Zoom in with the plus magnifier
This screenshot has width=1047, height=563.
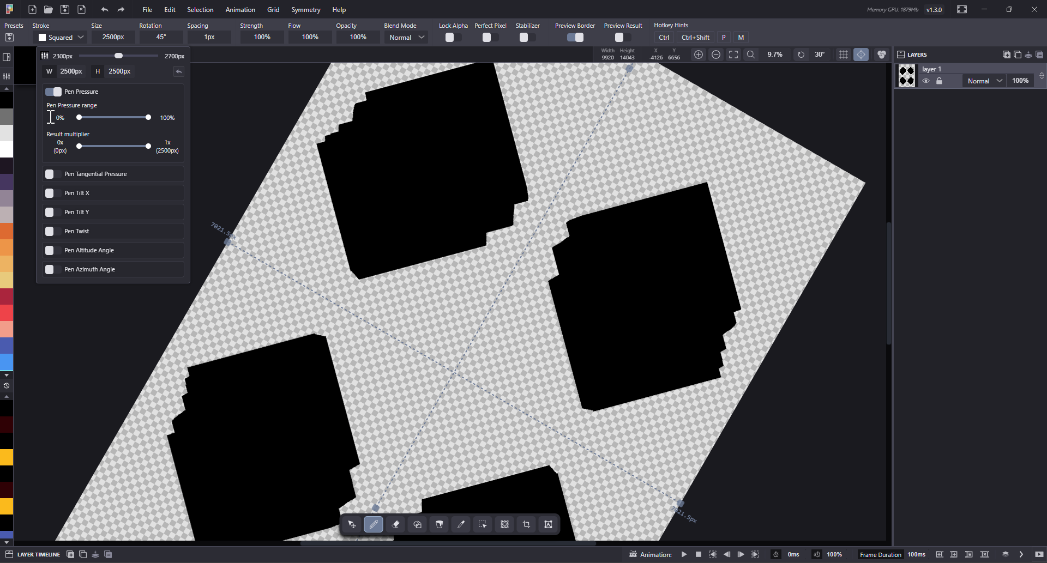coord(699,55)
